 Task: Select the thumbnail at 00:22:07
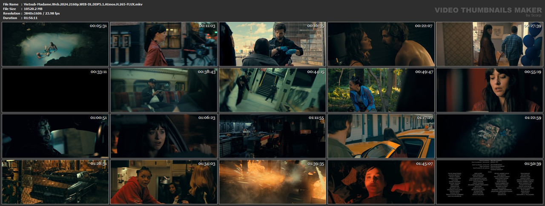(x=381, y=44)
